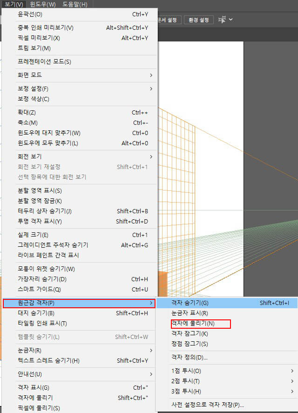The height and width of the screenshot is (413, 298).
Task: Choose 실제 크기(E)
Action: (x=79, y=235)
